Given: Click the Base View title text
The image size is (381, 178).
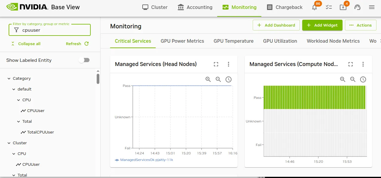Looking at the screenshot, I should tap(65, 7).
